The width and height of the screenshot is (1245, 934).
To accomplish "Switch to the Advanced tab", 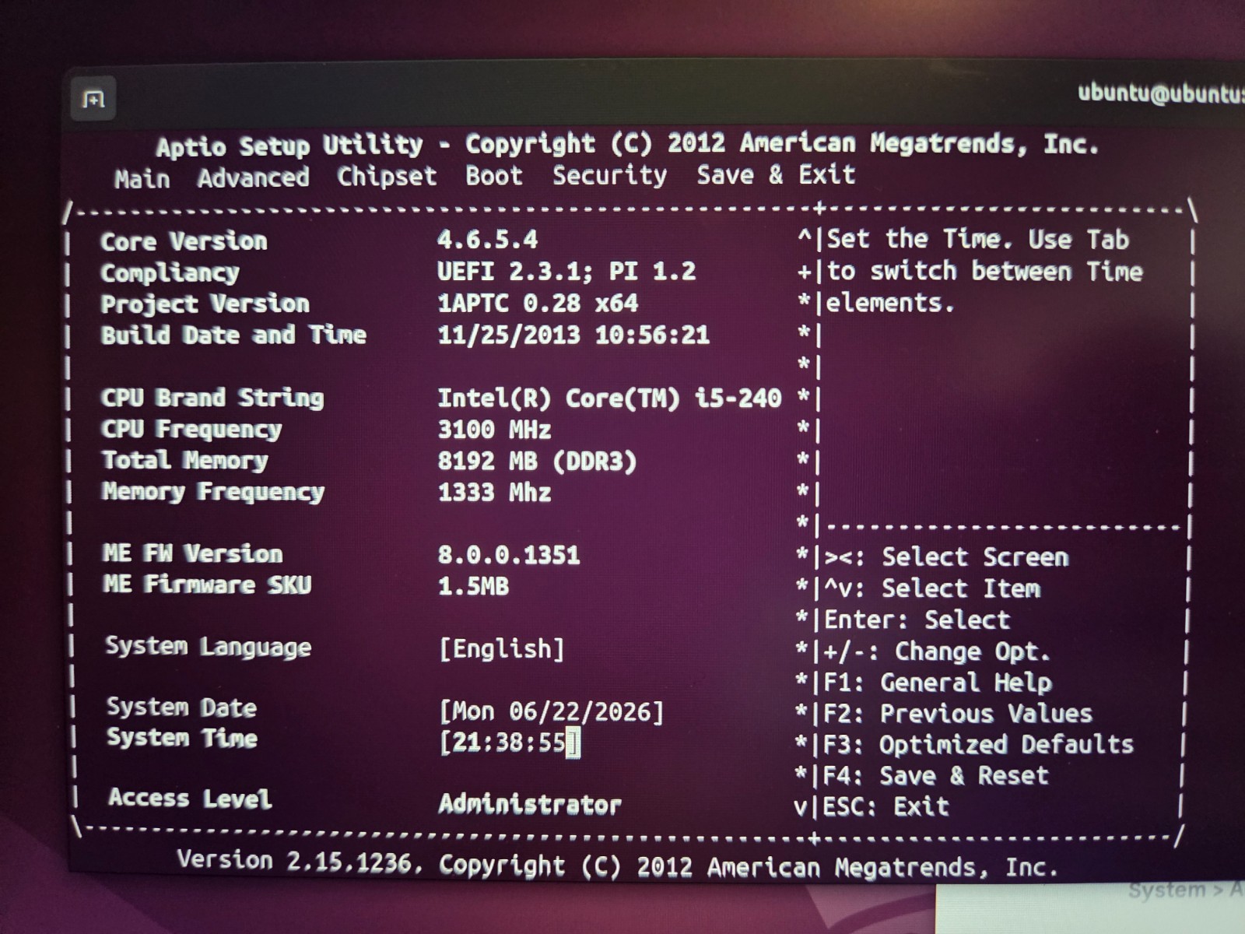I will (253, 178).
